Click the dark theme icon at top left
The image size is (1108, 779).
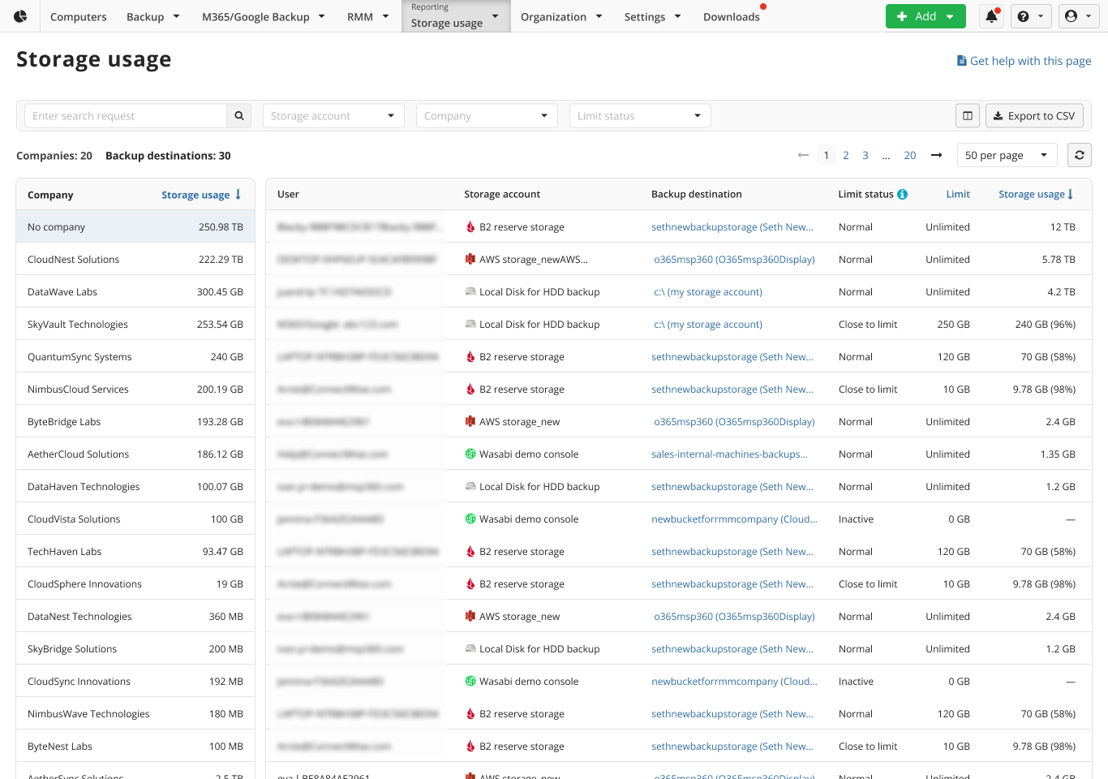(19, 15)
